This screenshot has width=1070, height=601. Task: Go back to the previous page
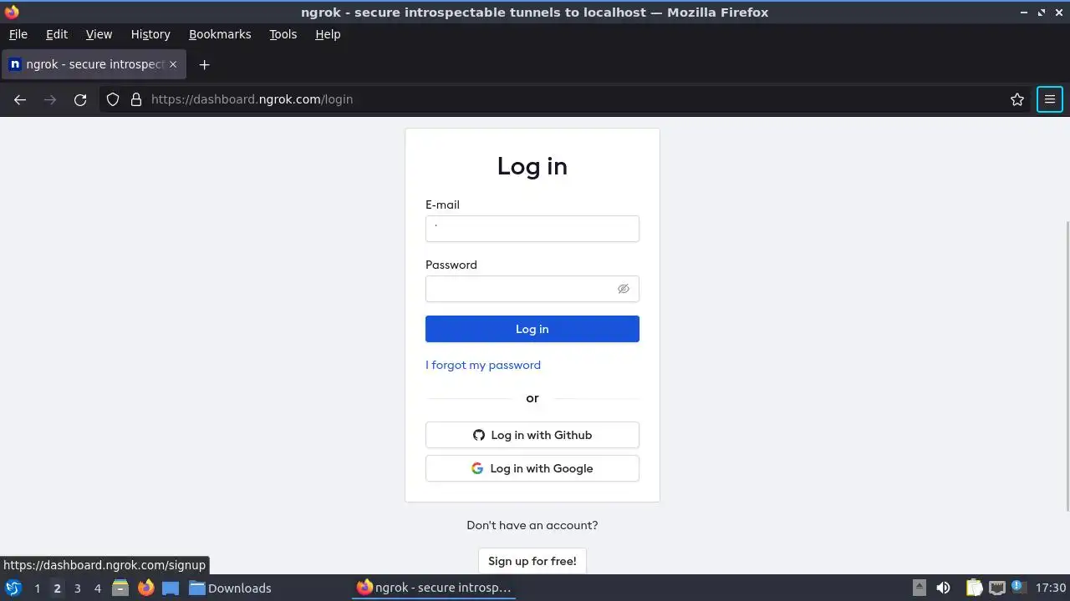pyautogui.click(x=20, y=99)
